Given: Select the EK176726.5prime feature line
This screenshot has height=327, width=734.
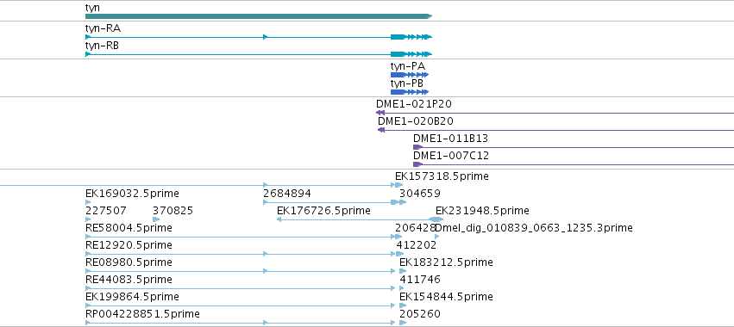Looking at the screenshot, I should (x=354, y=219).
